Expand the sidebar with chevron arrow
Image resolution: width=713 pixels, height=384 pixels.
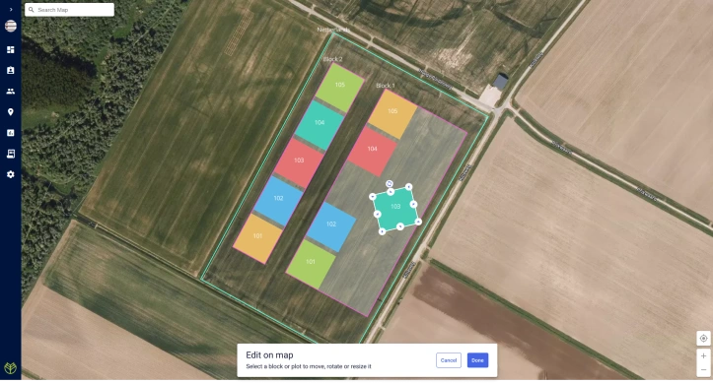(x=11, y=9)
